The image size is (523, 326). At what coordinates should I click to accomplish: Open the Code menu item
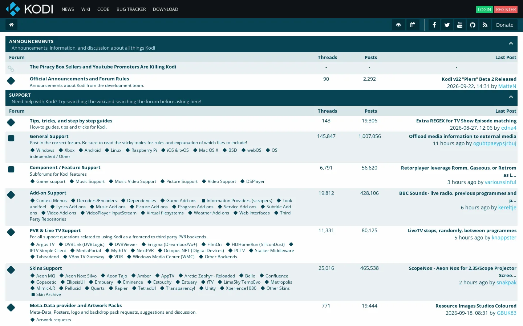point(103,9)
